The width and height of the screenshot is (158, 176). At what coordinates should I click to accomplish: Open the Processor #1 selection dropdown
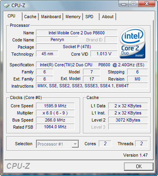[x=58, y=144]
